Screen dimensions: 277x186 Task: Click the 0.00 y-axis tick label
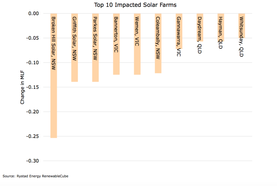tap(33, 13)
